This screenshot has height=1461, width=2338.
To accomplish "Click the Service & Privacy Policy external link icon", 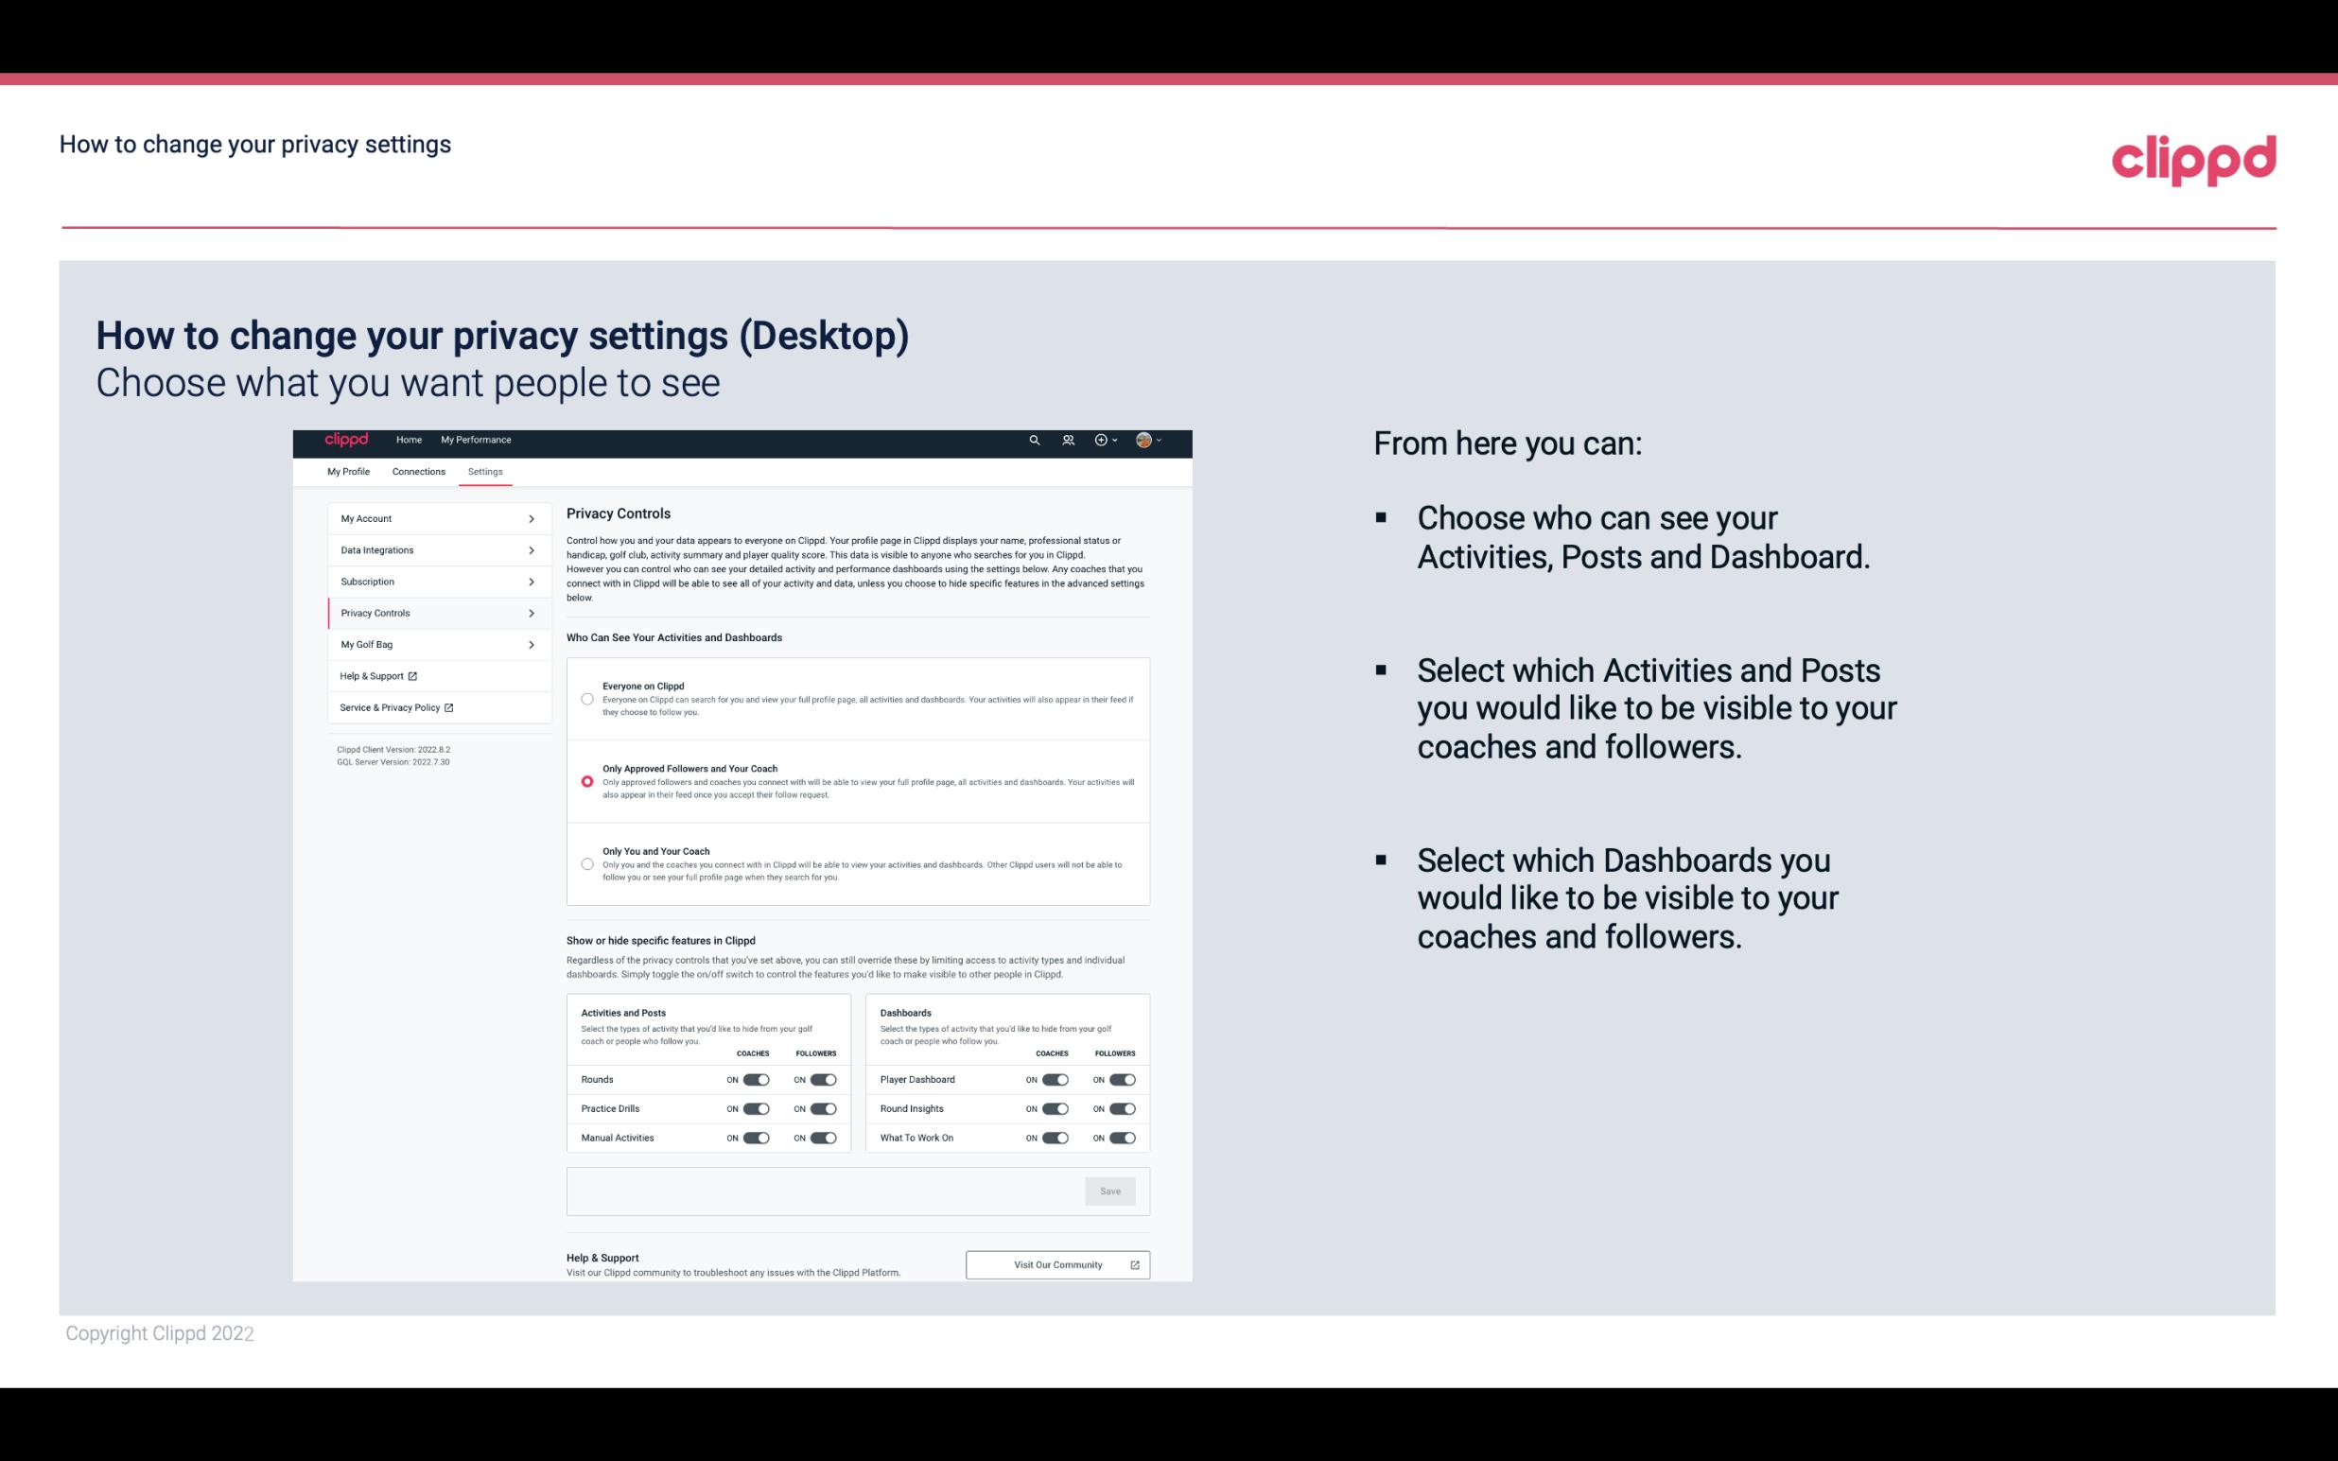I will click(x=449, y=705).
